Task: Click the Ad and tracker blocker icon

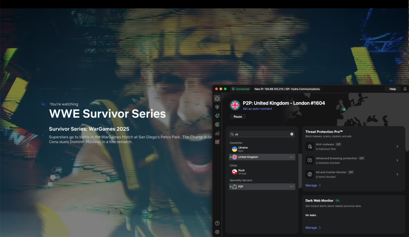Action: tap(310, 174)
